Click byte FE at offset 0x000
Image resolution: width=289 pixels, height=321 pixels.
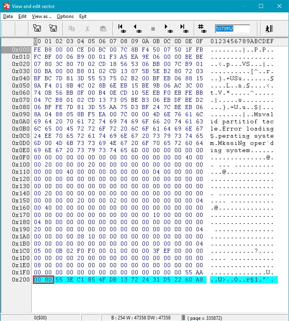coord(37,50)
